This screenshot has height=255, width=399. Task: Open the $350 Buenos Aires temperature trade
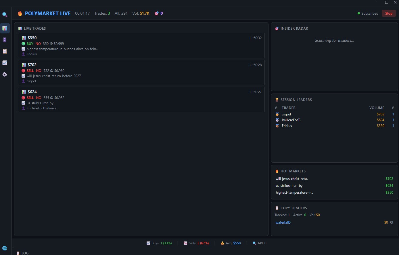pos(141,45)
